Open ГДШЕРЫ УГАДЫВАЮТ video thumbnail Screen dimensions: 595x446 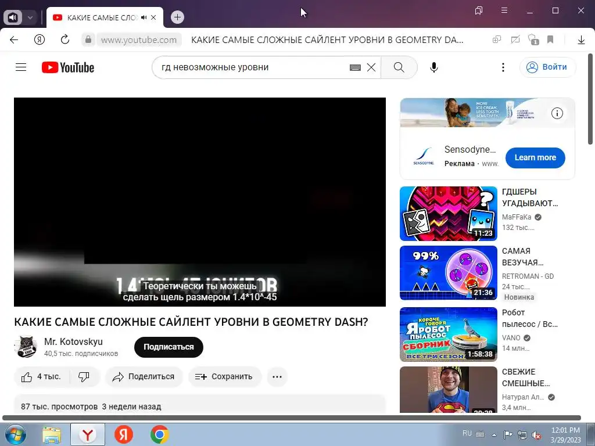coord(449,214)
